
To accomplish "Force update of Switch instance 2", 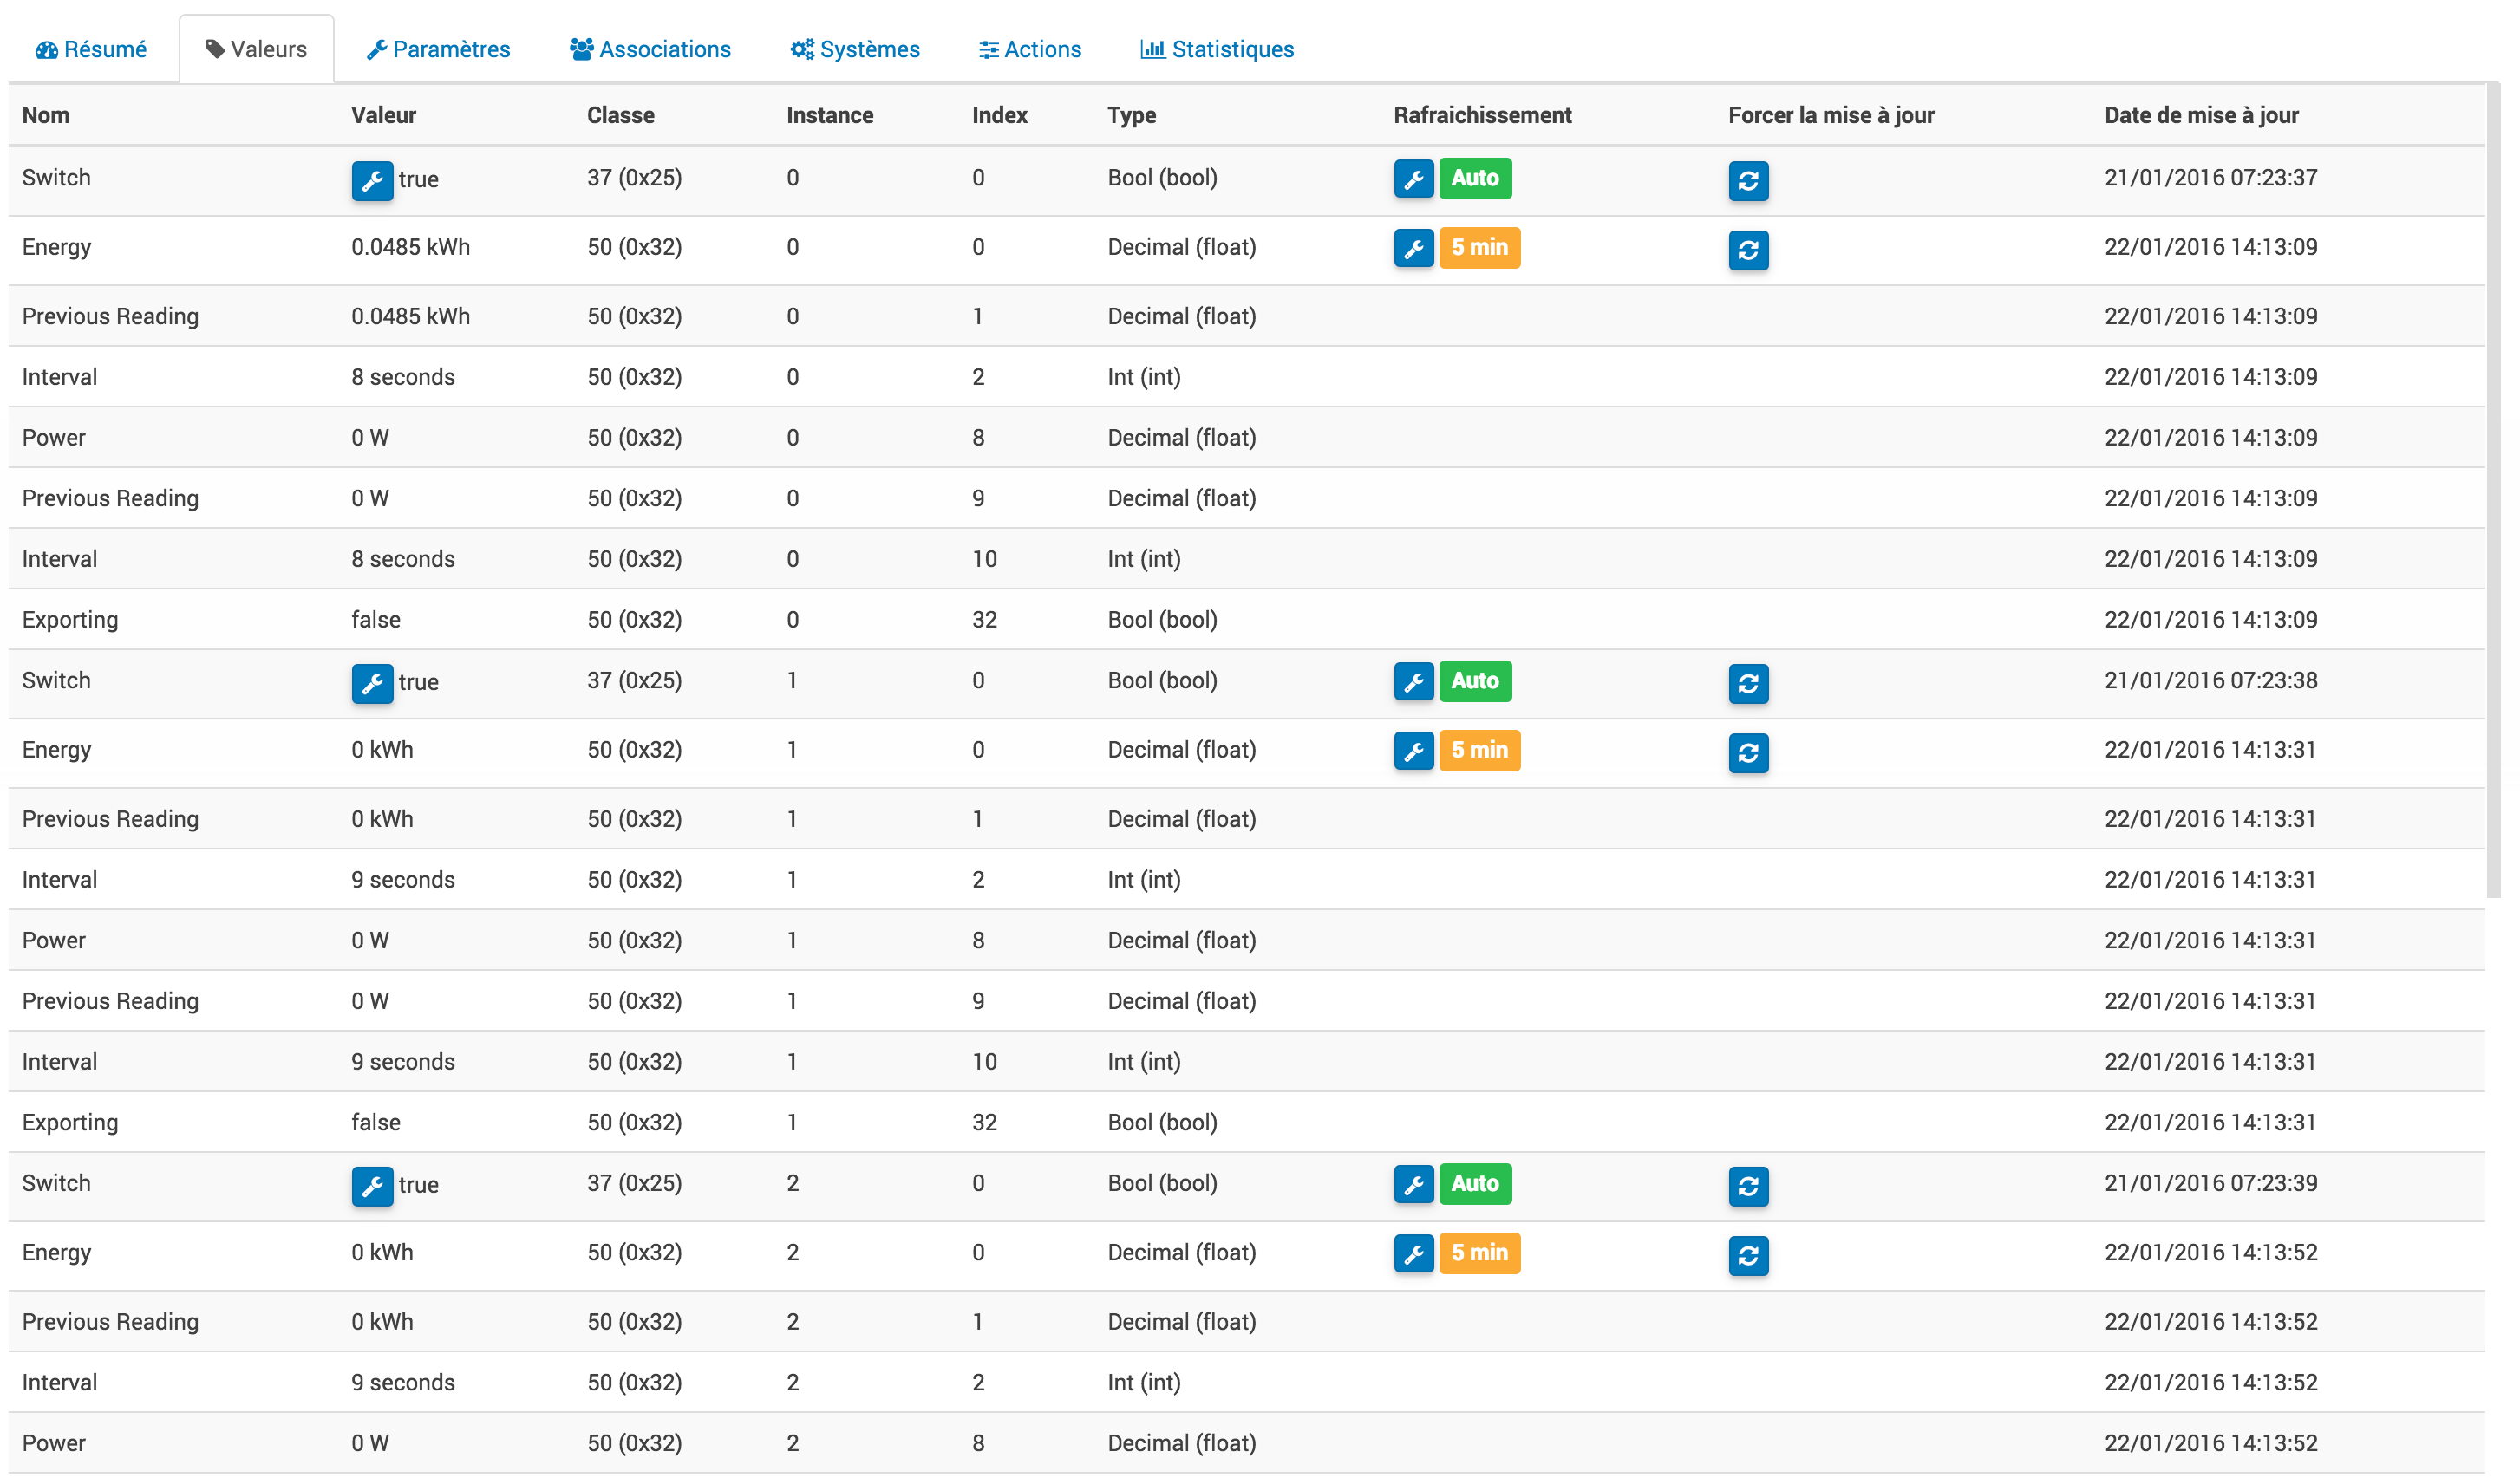I will click(x=1749, y=1187).
